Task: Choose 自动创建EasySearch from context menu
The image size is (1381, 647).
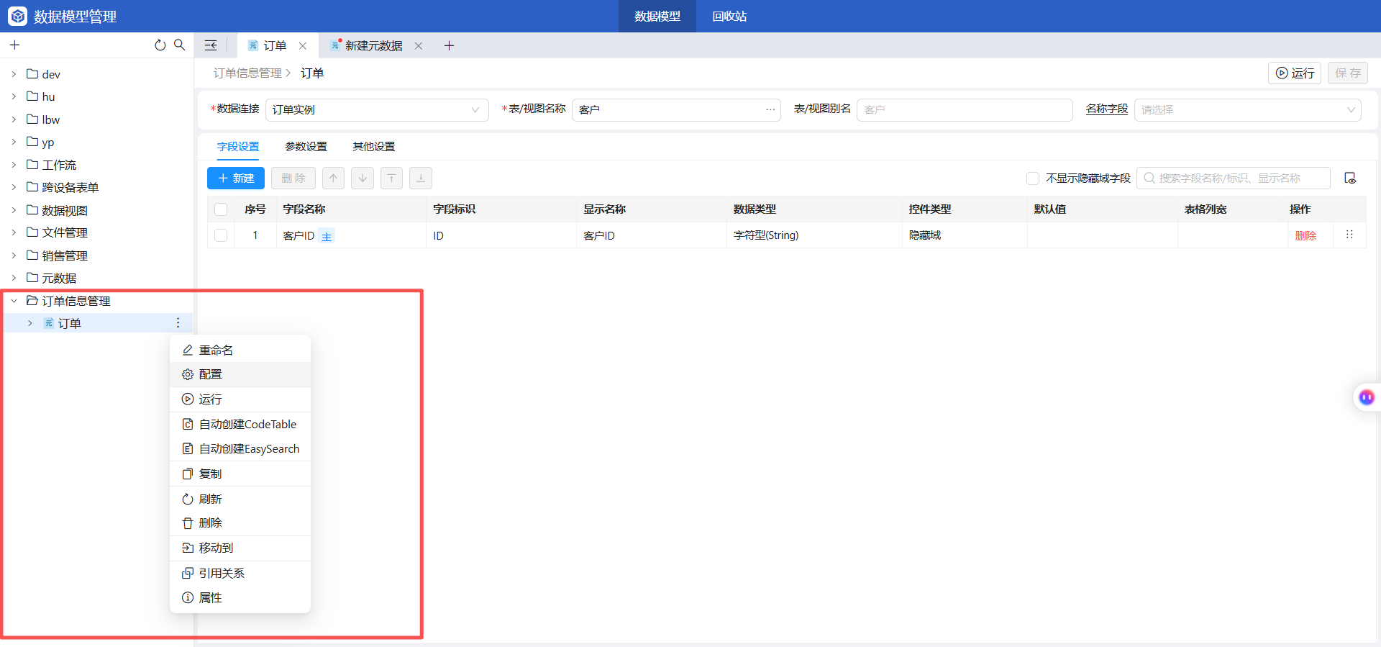Action: point(240,448)
